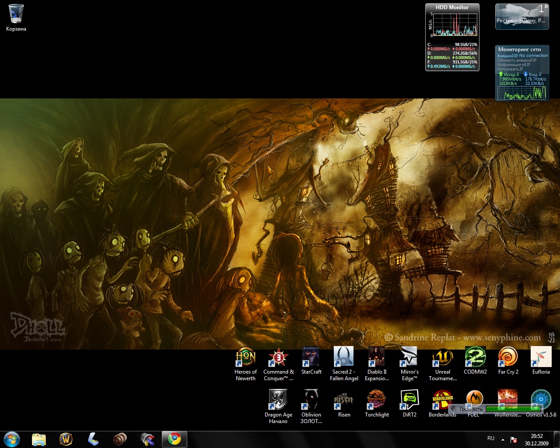Viewport: 560px width, 448px height.
Task: Click outgoing speed 7.960Mbit/s value
Action: pyautogui.click(x=510, y=79)
